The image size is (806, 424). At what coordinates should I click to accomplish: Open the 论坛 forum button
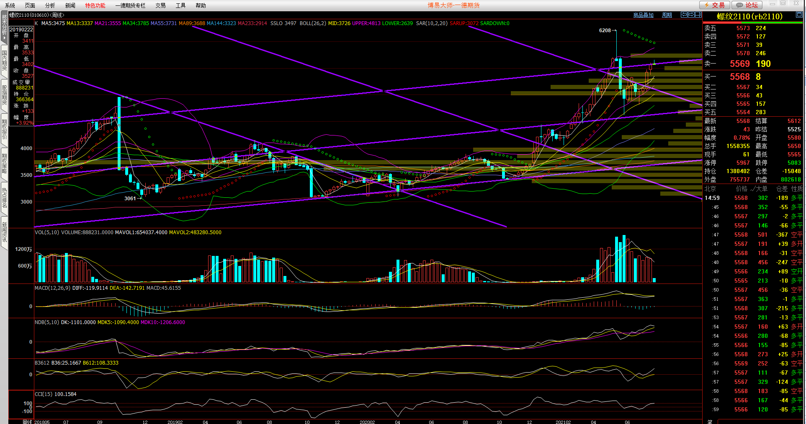pos(747,5)
